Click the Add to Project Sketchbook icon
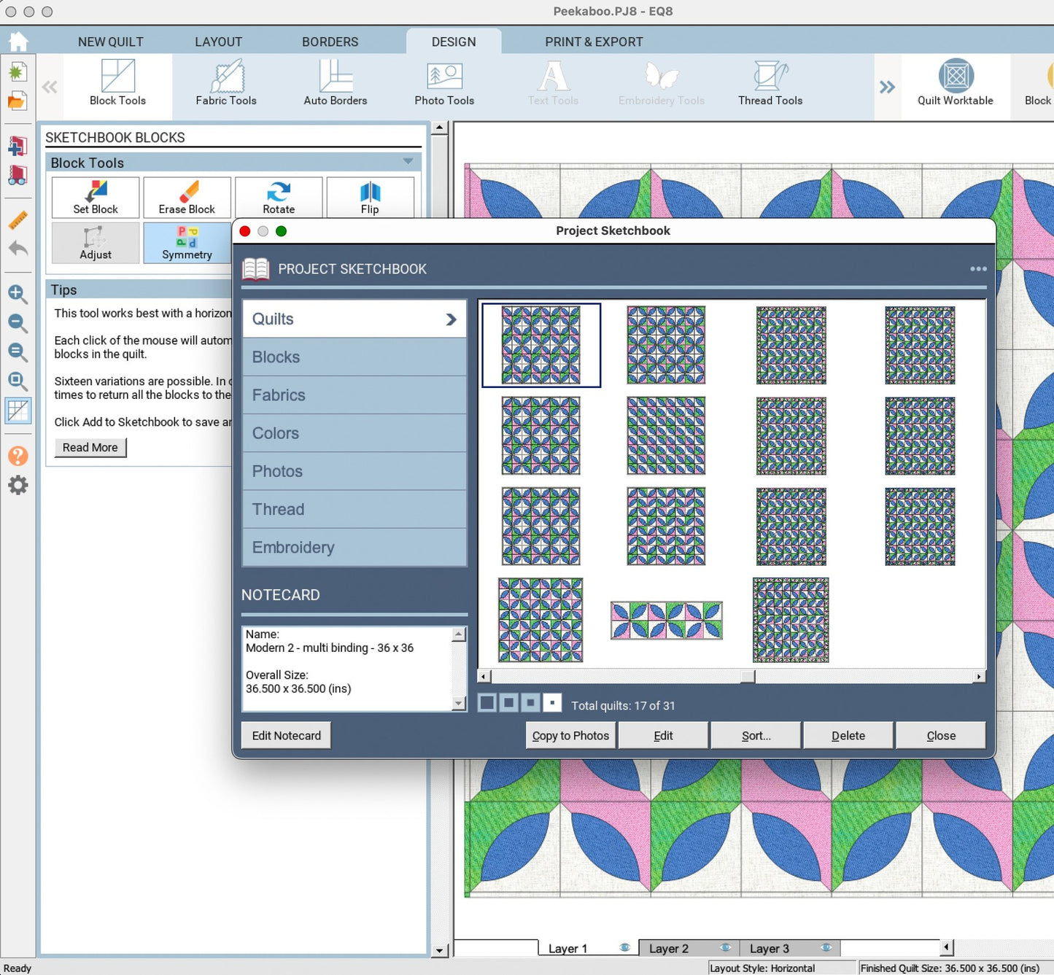The width and height of the screenshot is (1054, 975). 18,146
